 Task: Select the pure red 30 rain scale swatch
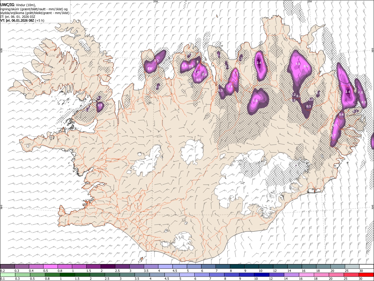366,275
